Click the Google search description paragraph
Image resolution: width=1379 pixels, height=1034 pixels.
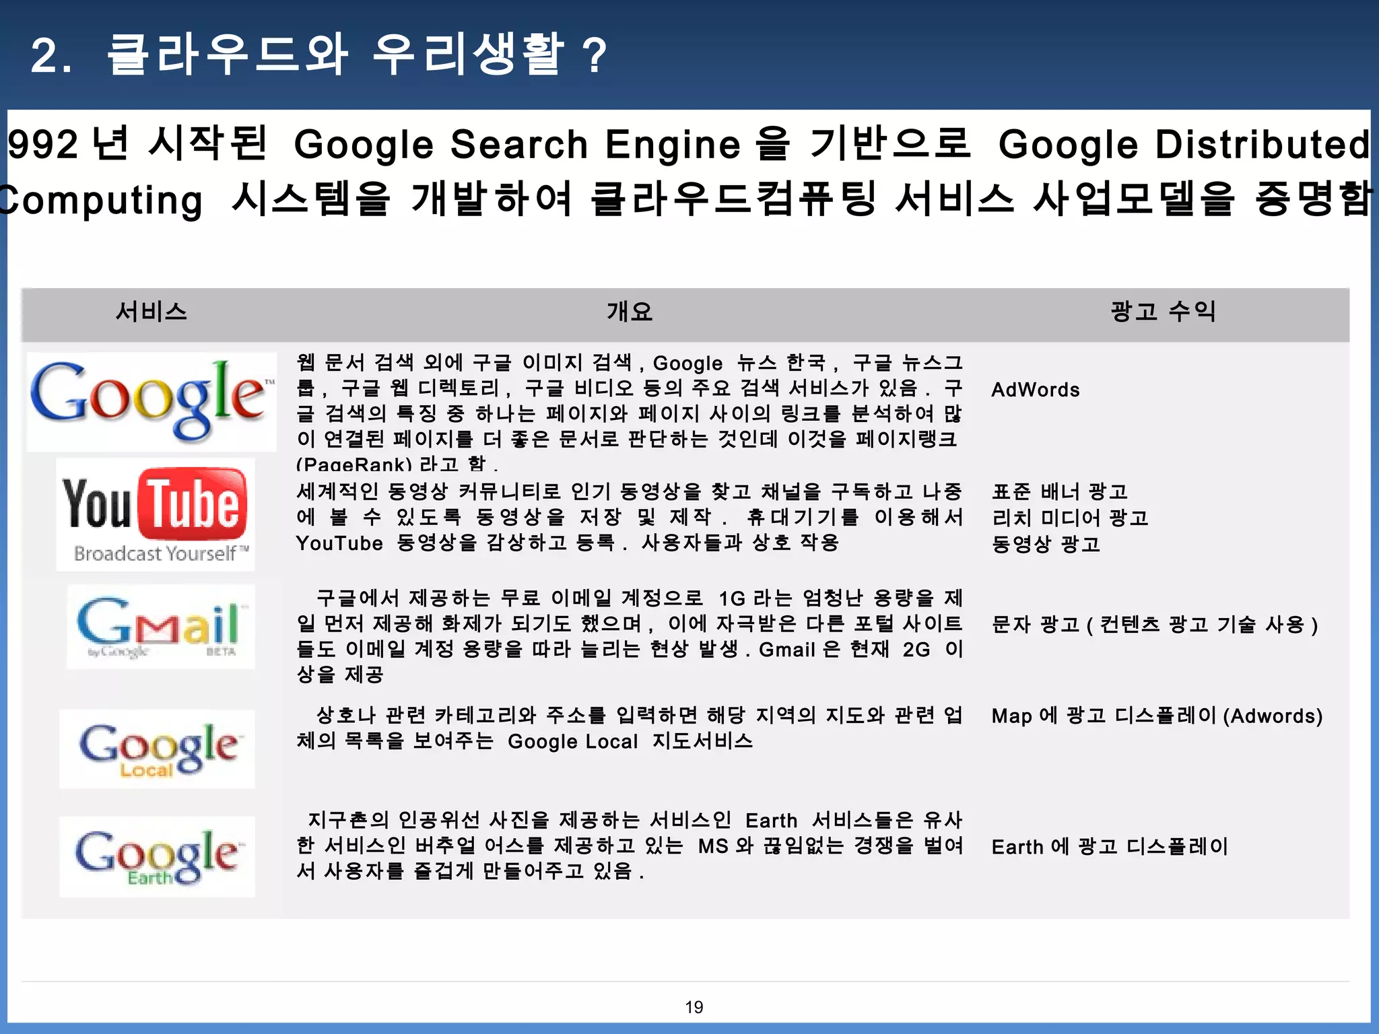click(630, 412)
